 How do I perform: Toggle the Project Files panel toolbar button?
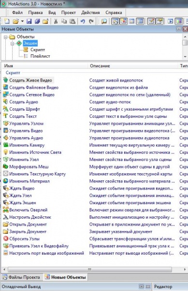click(115, 21)
